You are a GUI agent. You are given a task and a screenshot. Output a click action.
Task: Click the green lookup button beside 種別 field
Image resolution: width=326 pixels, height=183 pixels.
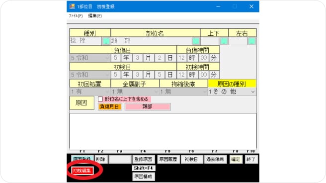(x=106, y=41)
